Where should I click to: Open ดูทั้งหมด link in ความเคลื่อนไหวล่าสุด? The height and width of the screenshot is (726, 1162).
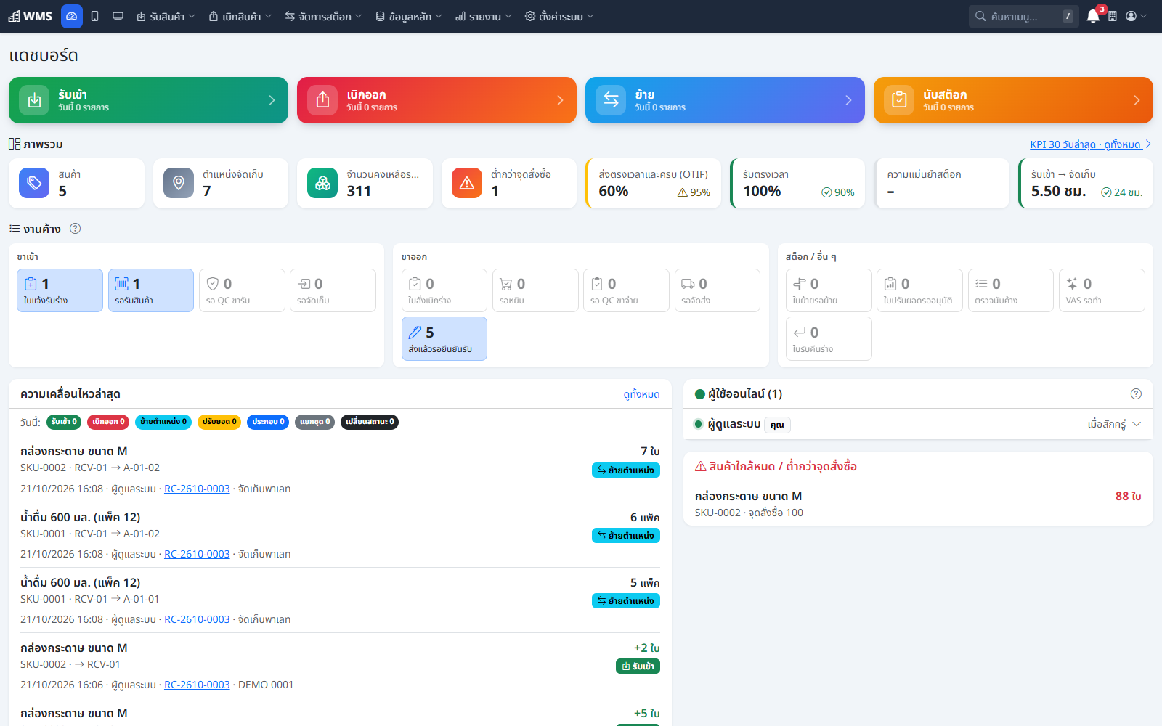[641, 394]
